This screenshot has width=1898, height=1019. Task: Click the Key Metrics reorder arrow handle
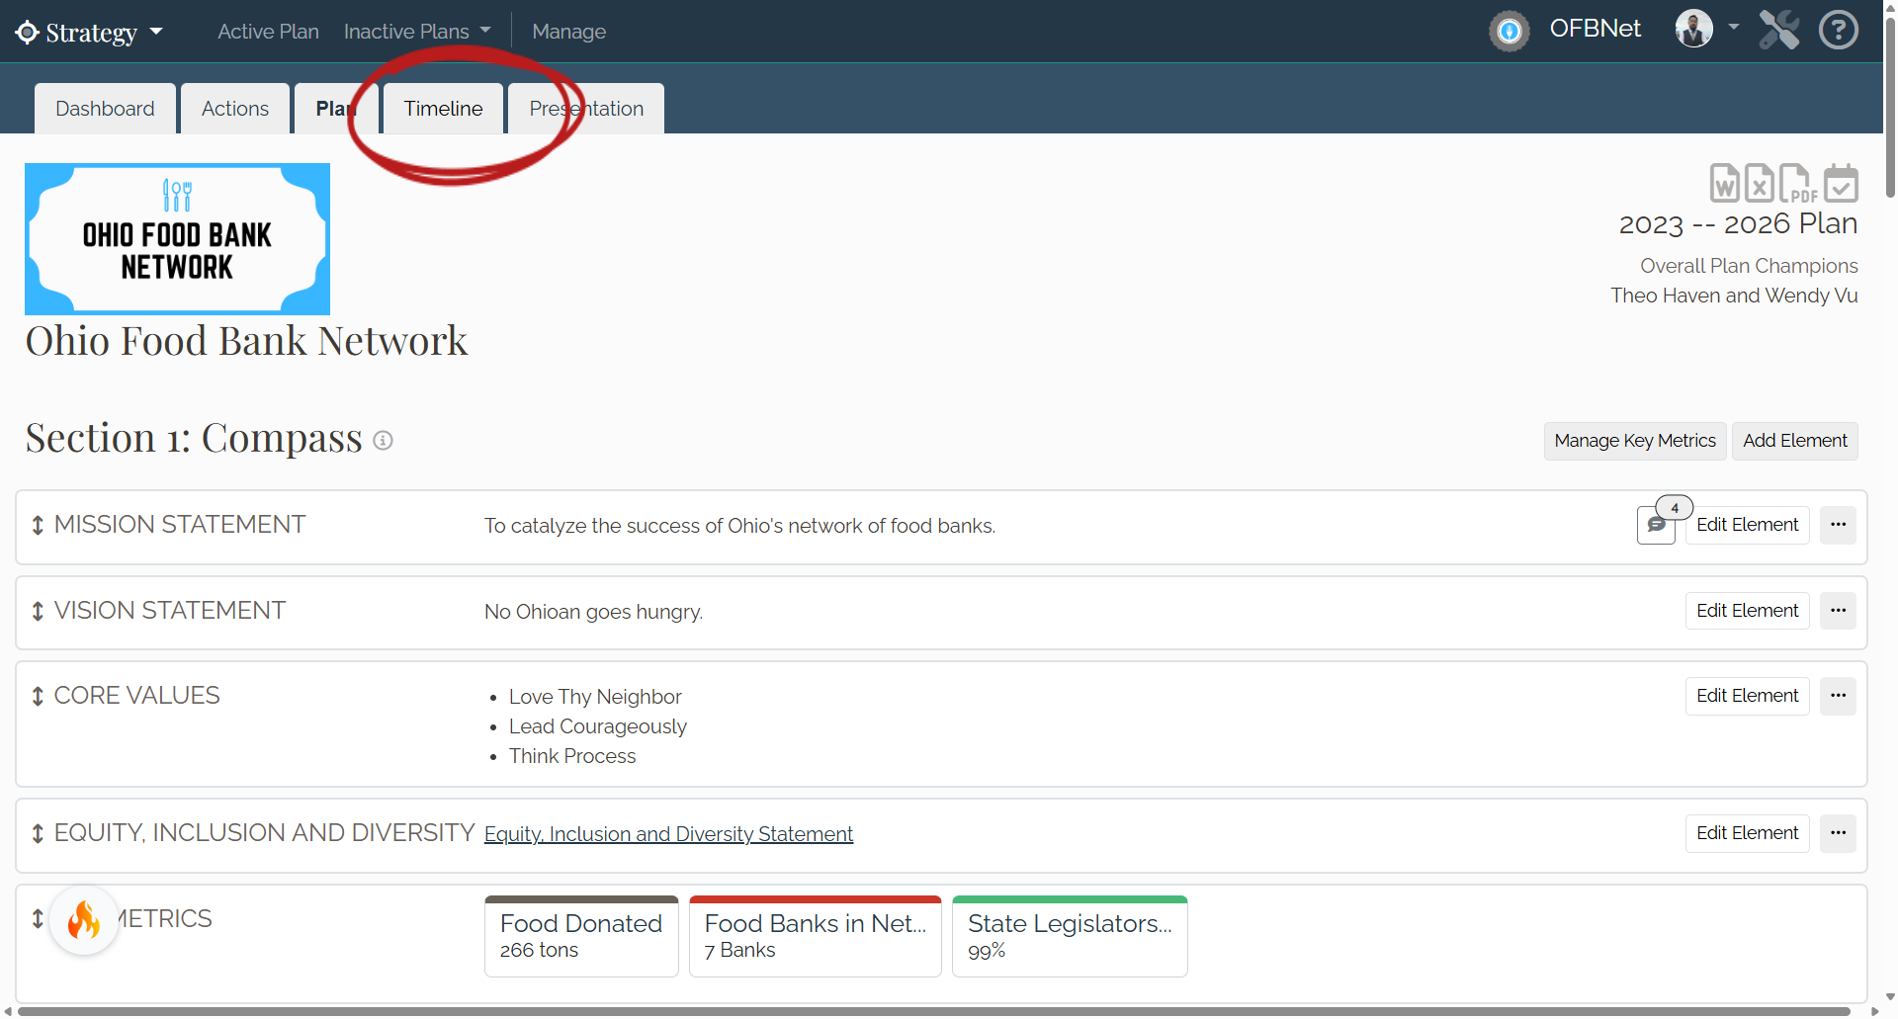[38, 919]
